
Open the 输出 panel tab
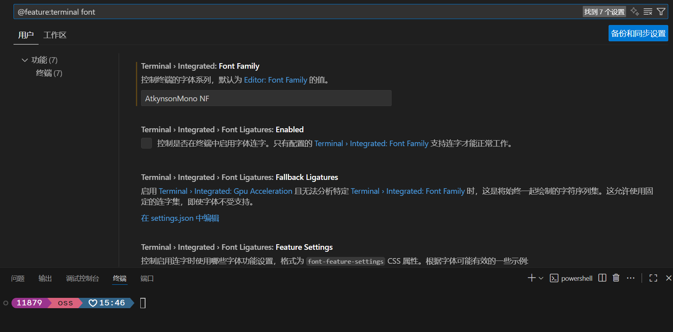[x=45, y=278]
